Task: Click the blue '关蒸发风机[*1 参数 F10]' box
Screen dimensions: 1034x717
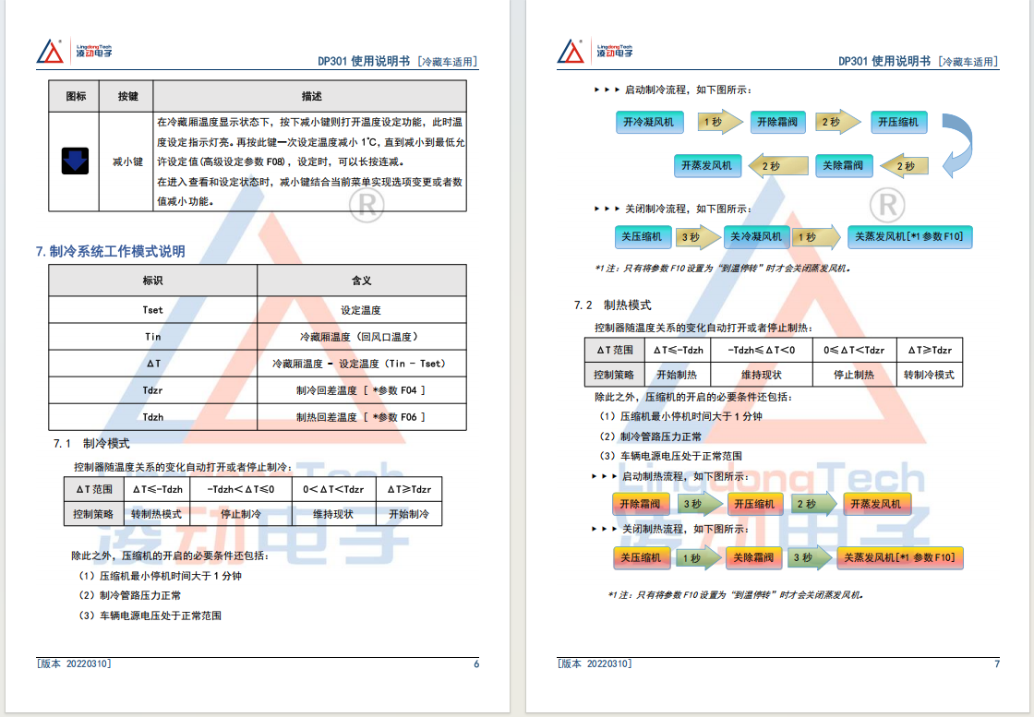Action: click(909, 236)
